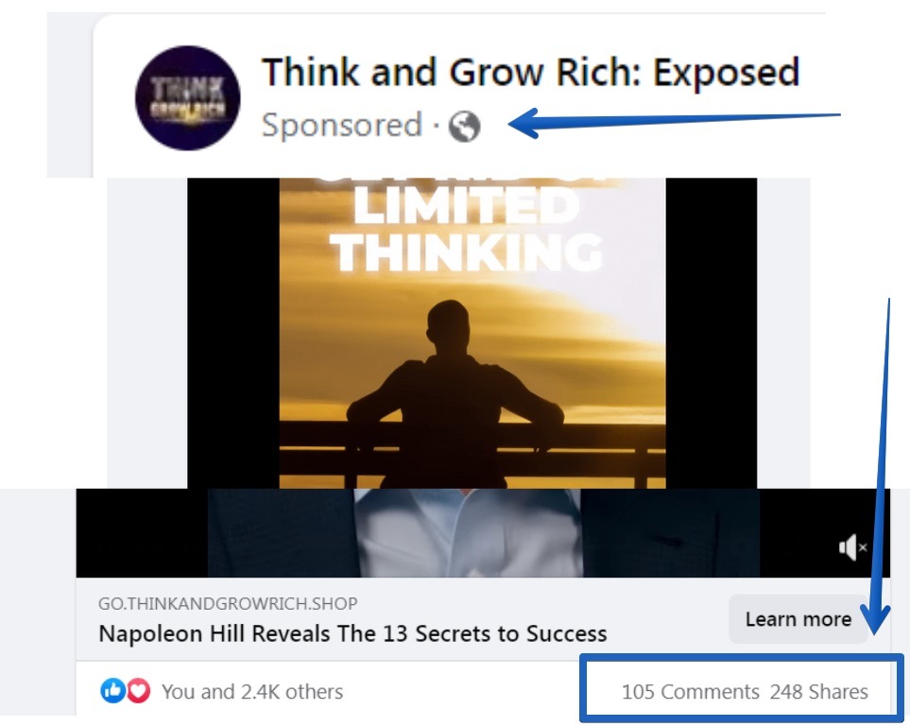Open the 105 Comments list
This screenshot has height=726, width=910.
(690, 692)
